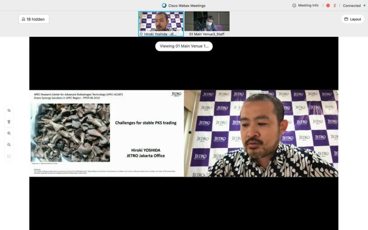The height and width of the screenshot is (230, 368).
Task: Click the slide header 'APEC Research Center for Advanced Biohydrogen Technology'
Action: click(78, 94)
